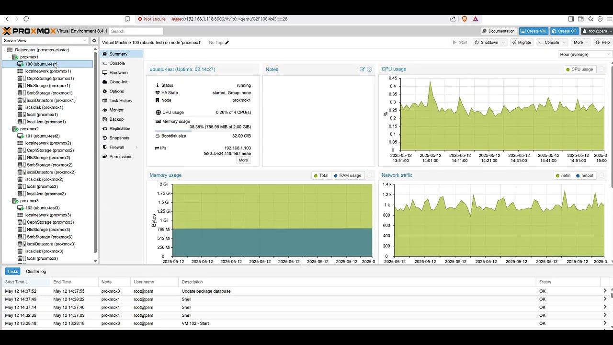Click the browser address bar URL
Image resolution: width=613 pixels, height=345 pixels.
(x=229, y=19)
